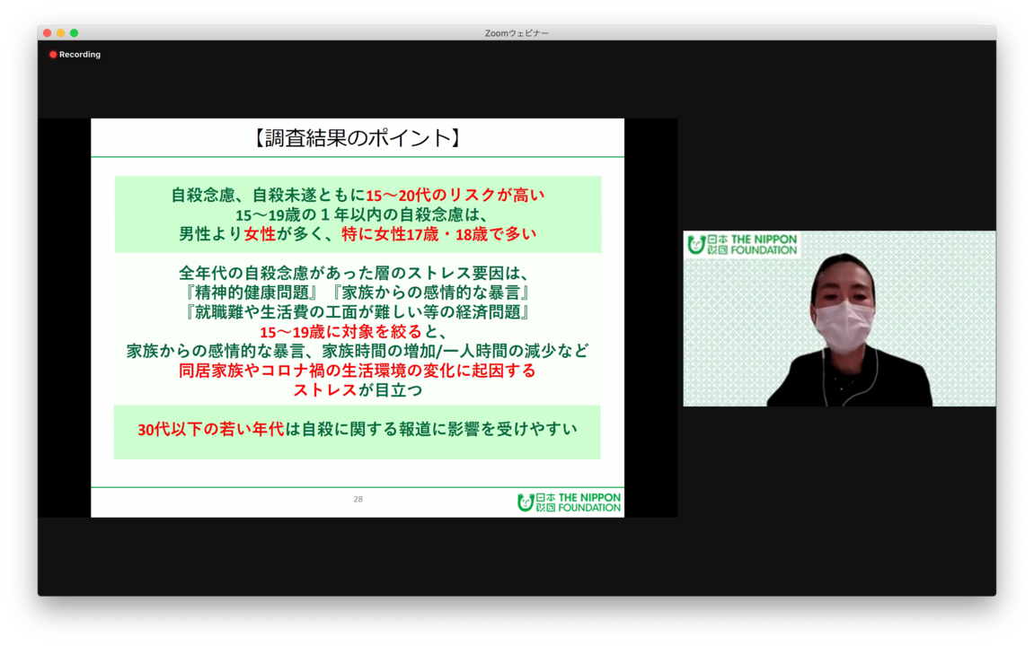This screenshot has height=646, width=1034.
Task: Click the line 男性より女性が多く on the slide
Action: [x=358, y=234]
